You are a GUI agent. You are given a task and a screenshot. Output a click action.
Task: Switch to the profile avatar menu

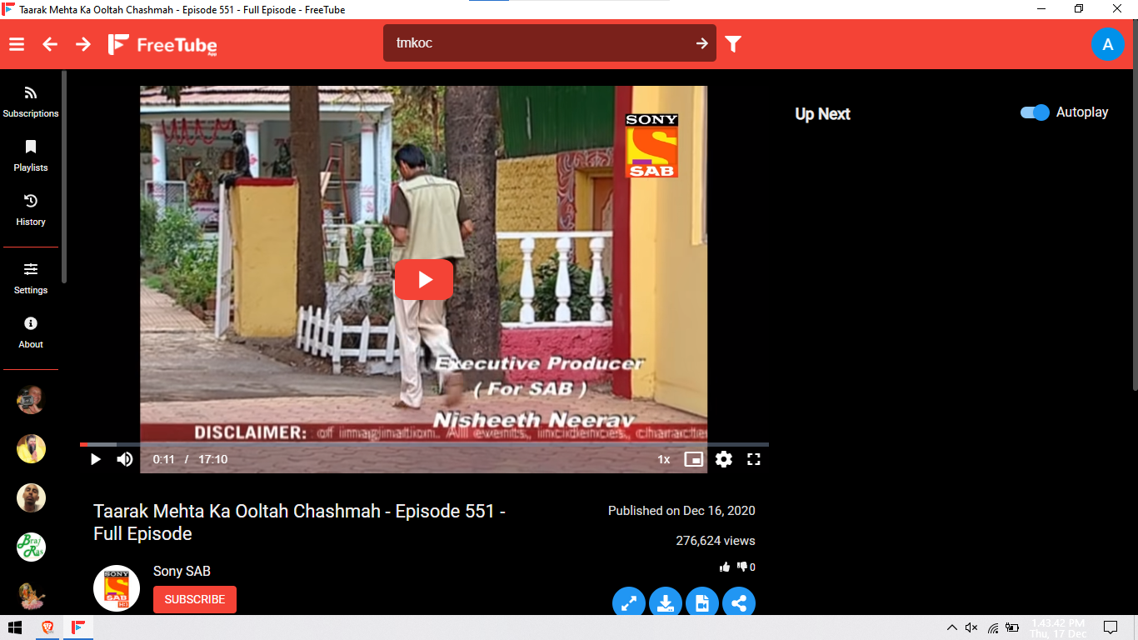pyautogui.click(x=1108, y=44)
